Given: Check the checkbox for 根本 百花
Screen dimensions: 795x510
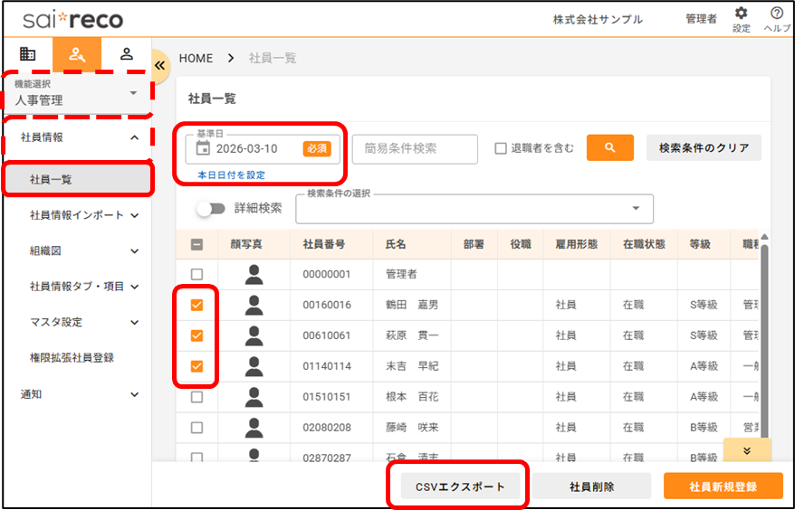Looking at the screenshot, I should [x=196, y=397].
